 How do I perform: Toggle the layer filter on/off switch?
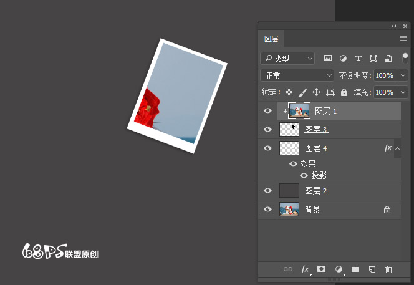coord(405,58)
